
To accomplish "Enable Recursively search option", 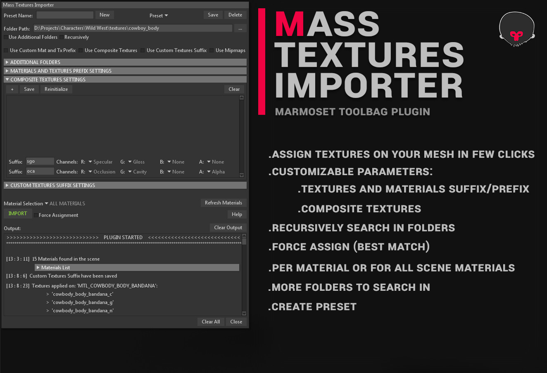I will (60, 37).
